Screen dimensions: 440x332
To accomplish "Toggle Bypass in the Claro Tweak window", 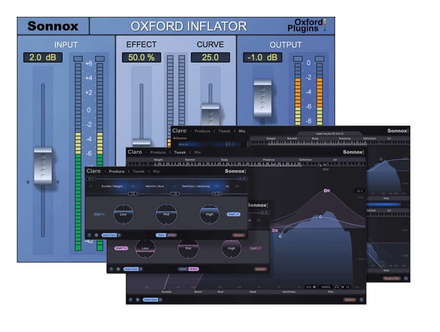I will (x=350, y=300).
